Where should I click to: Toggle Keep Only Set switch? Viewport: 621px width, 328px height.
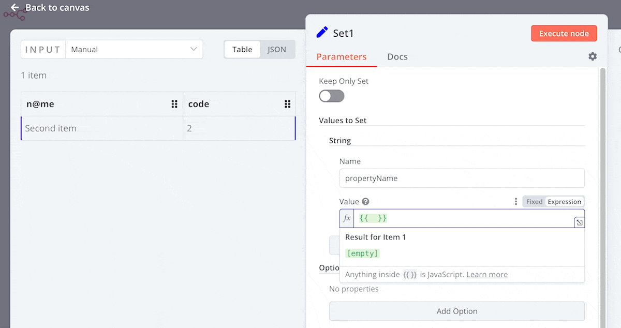(331, 96)
